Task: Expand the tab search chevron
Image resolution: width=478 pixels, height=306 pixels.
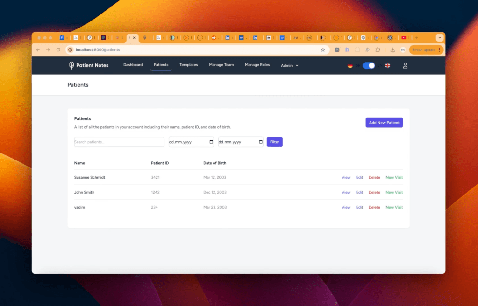Action: (x=440, y=38)
